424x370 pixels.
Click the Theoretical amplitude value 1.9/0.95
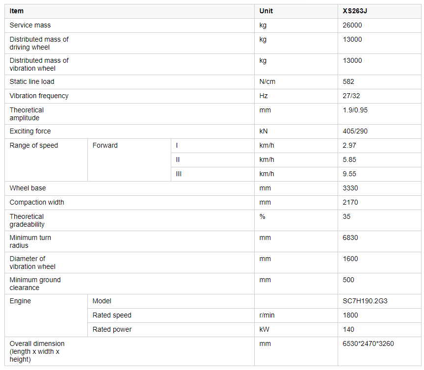pyautogui.click(x=355, y=110)
